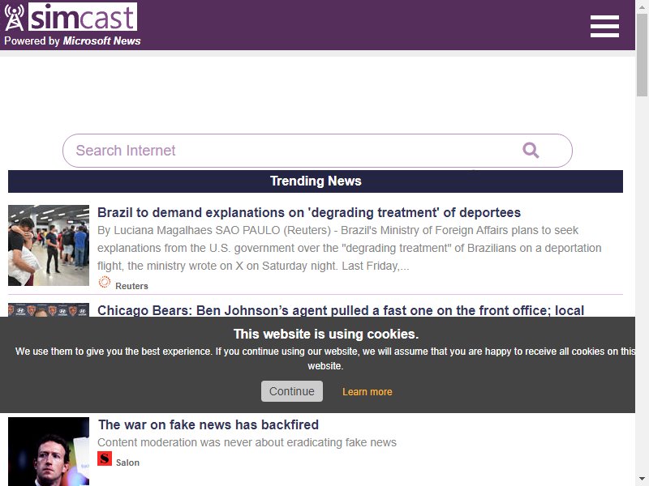The image size is (649, 486).
Task: Click the Trending News header bar
Action: [x=316, y=181]
